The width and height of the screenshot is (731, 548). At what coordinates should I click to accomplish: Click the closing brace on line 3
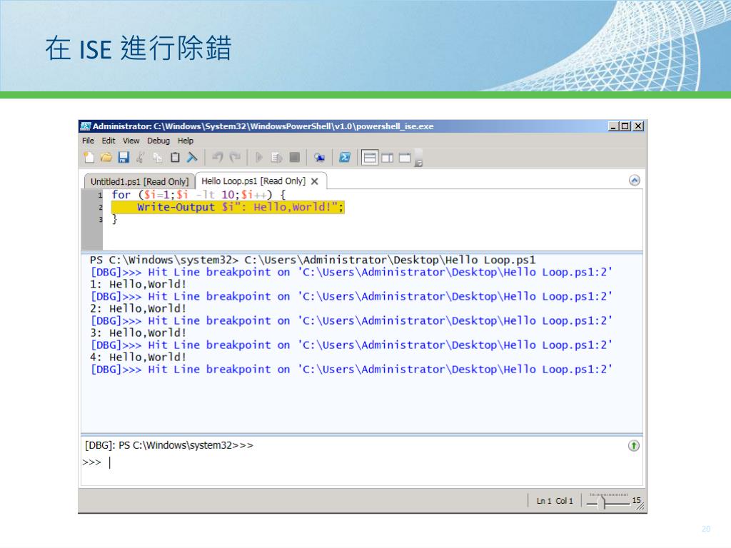(114, 219)
